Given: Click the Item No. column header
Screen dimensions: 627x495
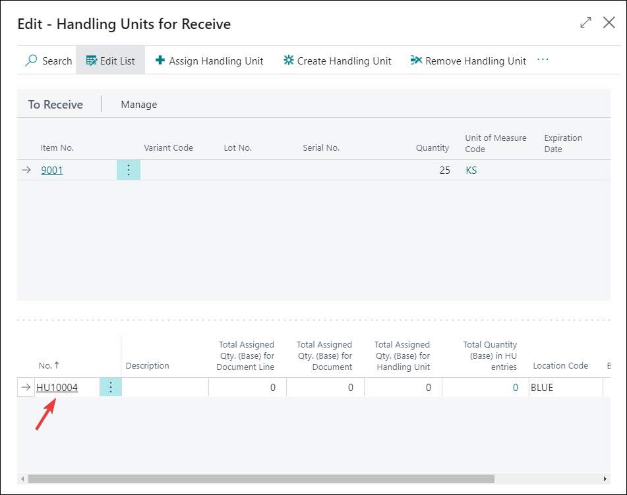Looking at the screenshot, I should click(x=57, y=147).
